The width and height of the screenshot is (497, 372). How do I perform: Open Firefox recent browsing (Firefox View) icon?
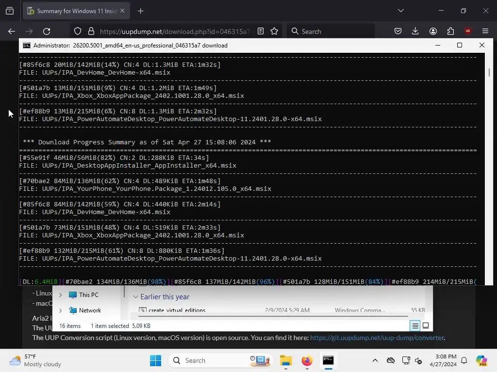click(x=10, y=11)
